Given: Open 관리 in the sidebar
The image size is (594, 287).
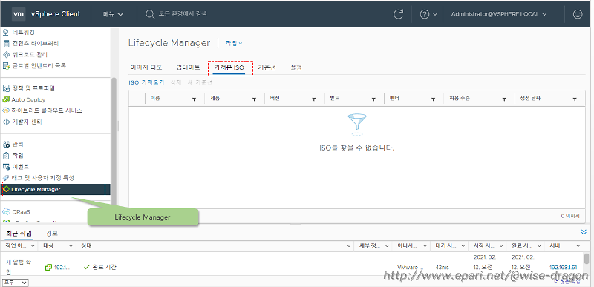Looking at the screenshot, I should click(18, 144).
